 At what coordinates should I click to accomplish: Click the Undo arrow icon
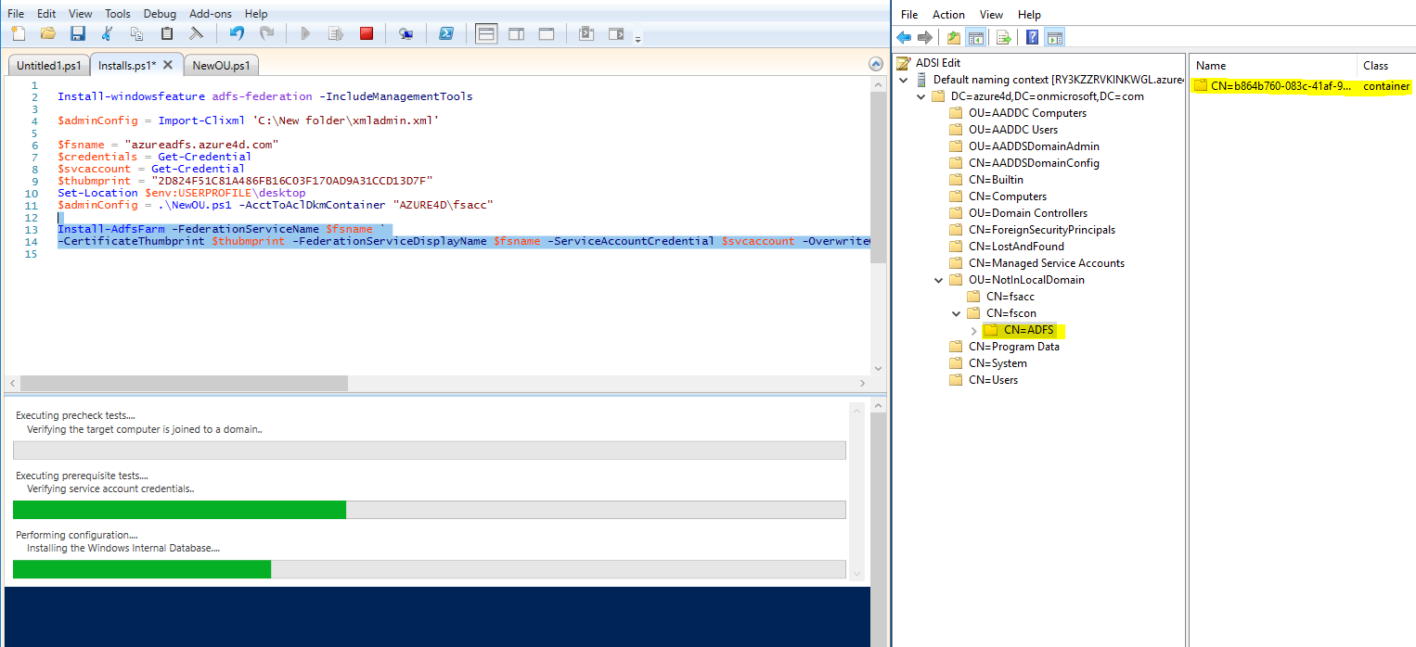tap(236, 32)
